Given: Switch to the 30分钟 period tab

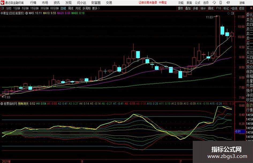Looking at the screenshot, I should (x=44, y=8).
